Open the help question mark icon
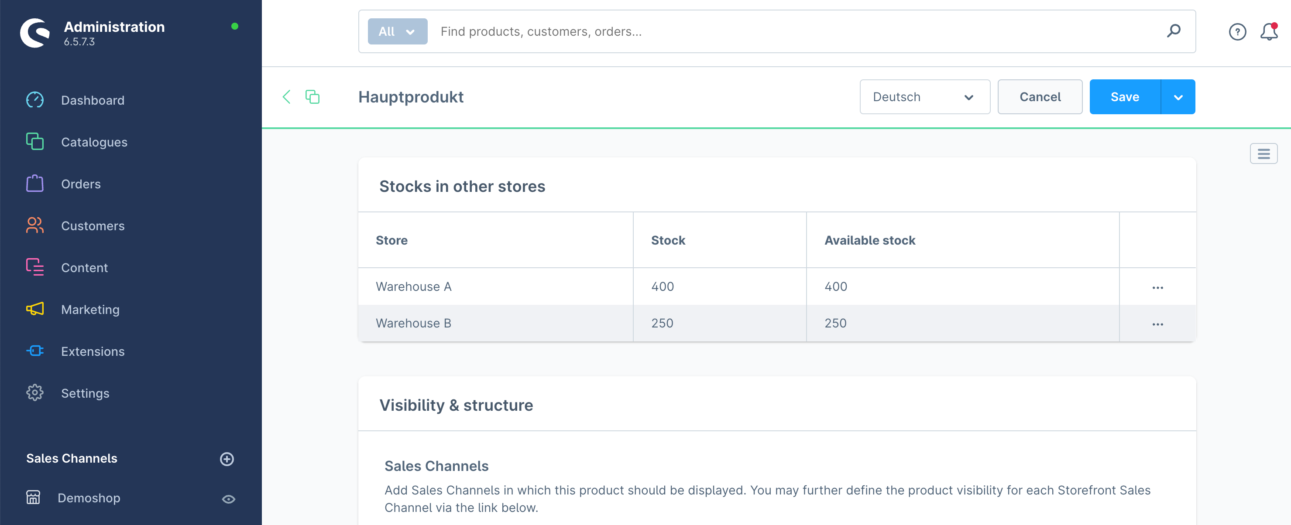This screenshot has height=525, width=1291. point(1237,32)
